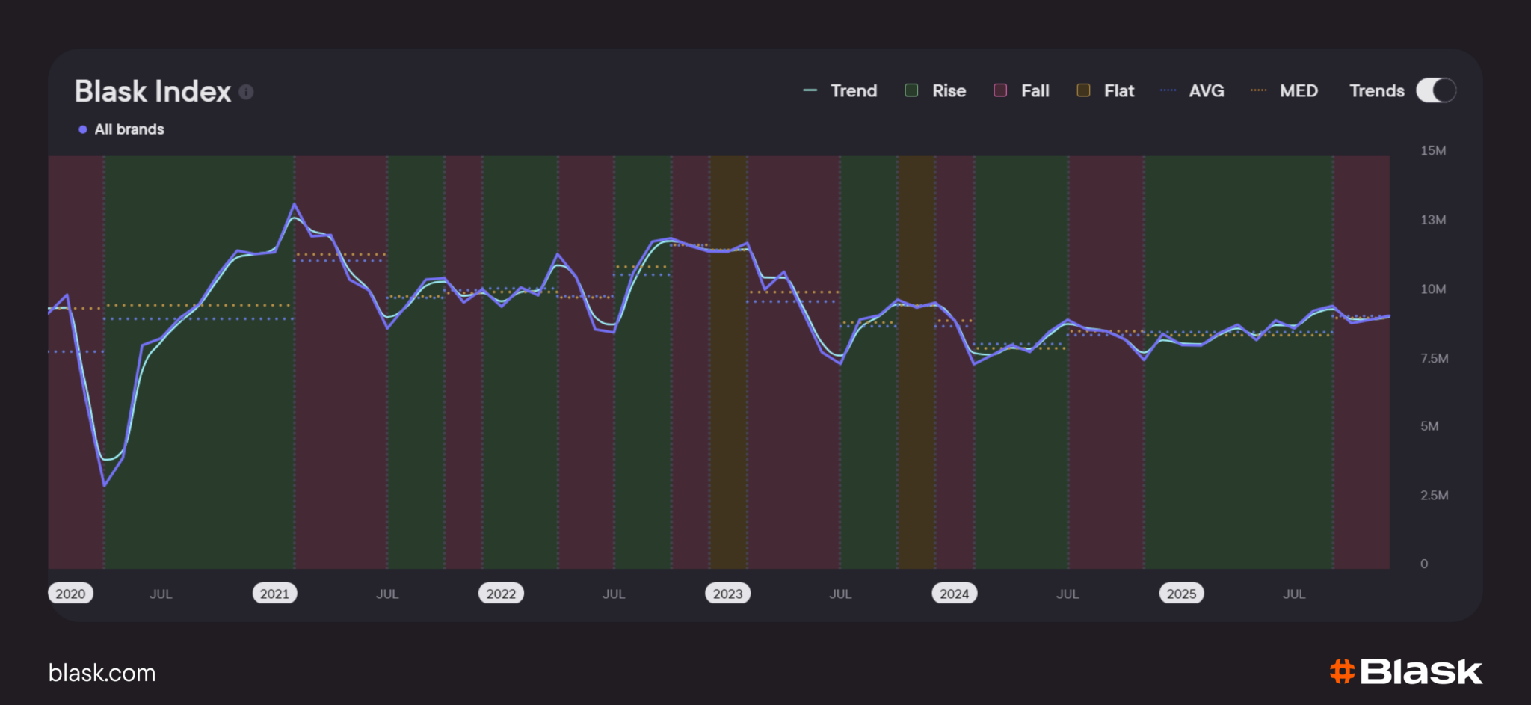Click the 7.5M axis label

[1435, 358]
